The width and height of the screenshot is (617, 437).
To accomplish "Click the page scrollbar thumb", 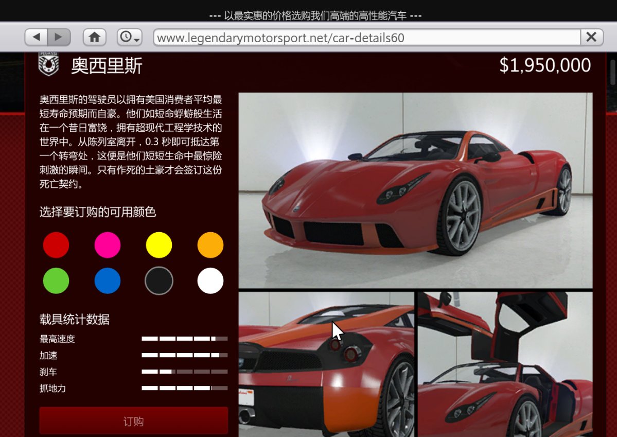I will pyautogui.click(x=613, y=72).
